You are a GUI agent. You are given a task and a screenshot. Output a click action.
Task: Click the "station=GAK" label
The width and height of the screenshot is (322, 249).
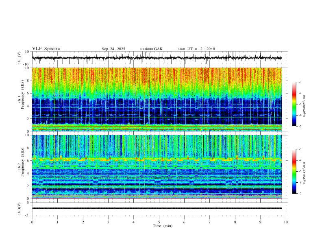click(x=151, y=49)
